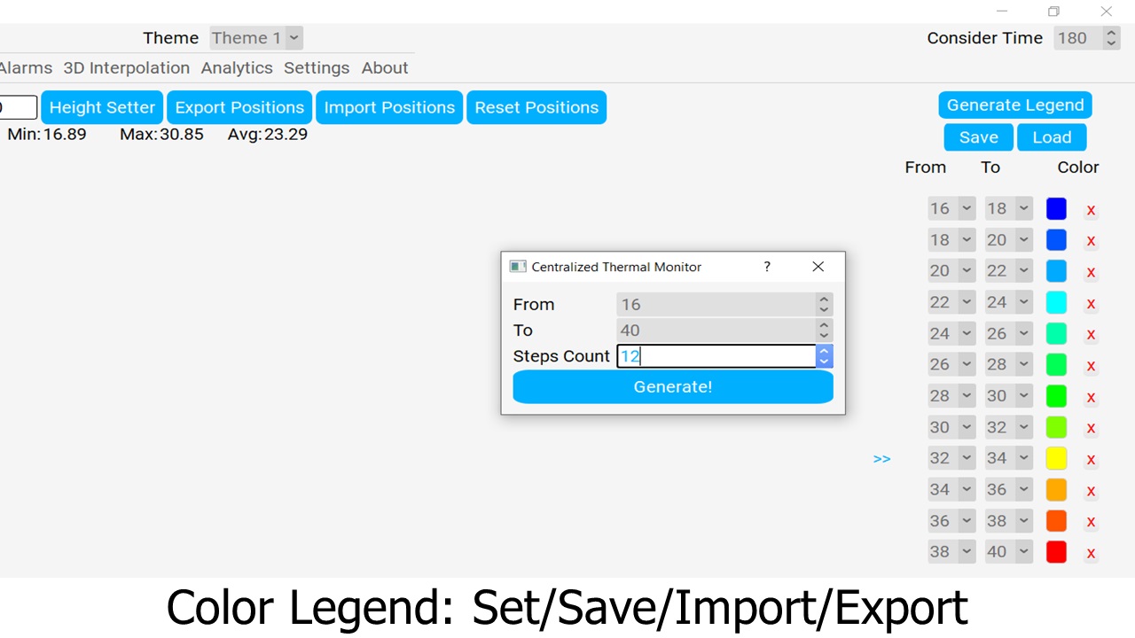Delete the 16 to 18 legend row
The image size is (1135, 638).
coord(1091,210)
